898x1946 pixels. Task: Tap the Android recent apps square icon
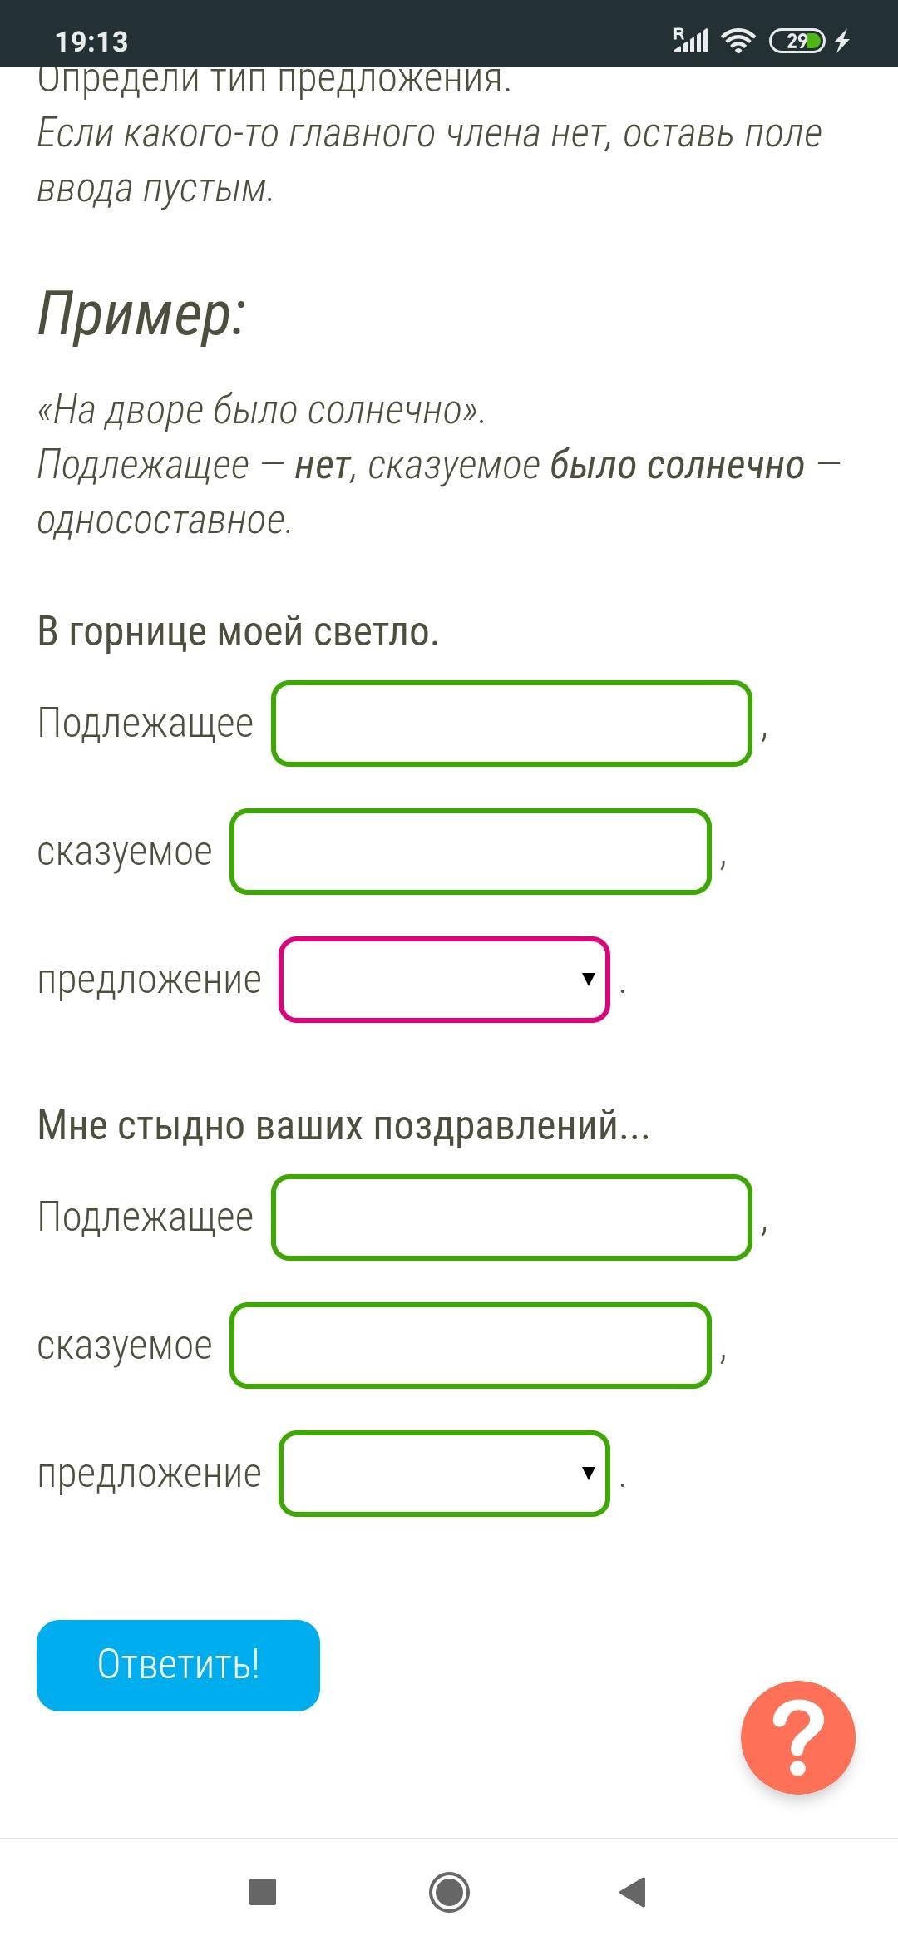point(263,1892)
